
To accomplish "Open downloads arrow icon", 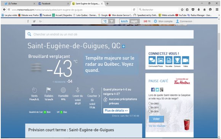I will tap(199, 10).
